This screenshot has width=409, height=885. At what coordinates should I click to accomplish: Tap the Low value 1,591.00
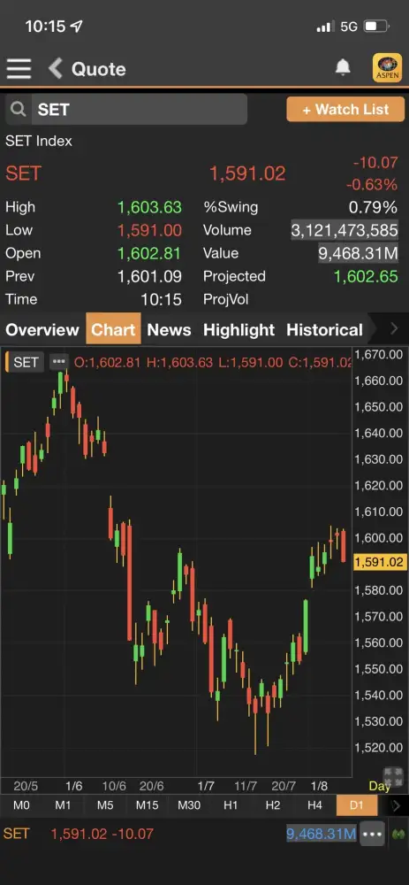149,230
